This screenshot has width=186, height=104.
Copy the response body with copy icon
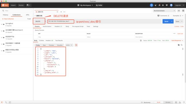click(x=179, y=45)
